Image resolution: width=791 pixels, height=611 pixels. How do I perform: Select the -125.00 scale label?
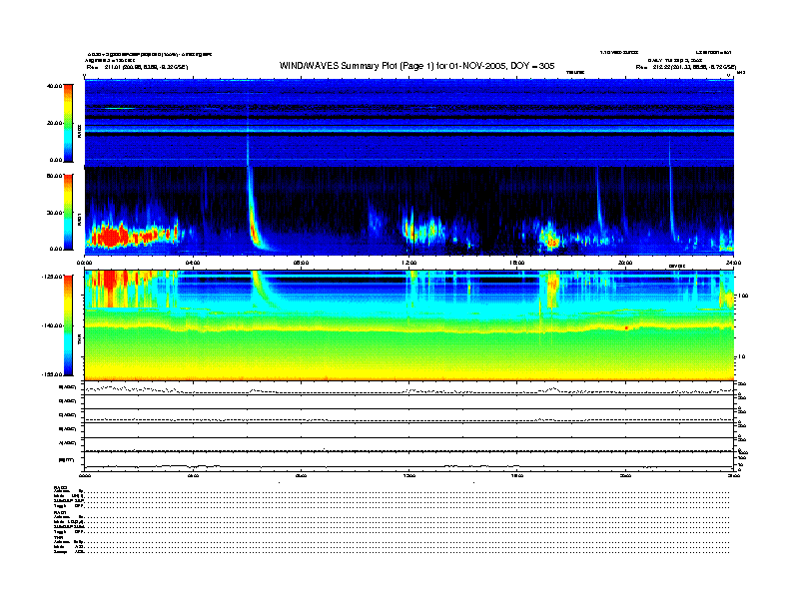[x=53, y=277]
